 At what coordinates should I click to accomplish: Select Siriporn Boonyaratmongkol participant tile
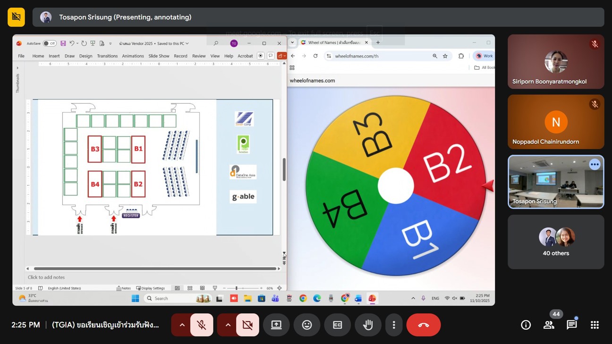pyautogui.click(x=556, y=61)
